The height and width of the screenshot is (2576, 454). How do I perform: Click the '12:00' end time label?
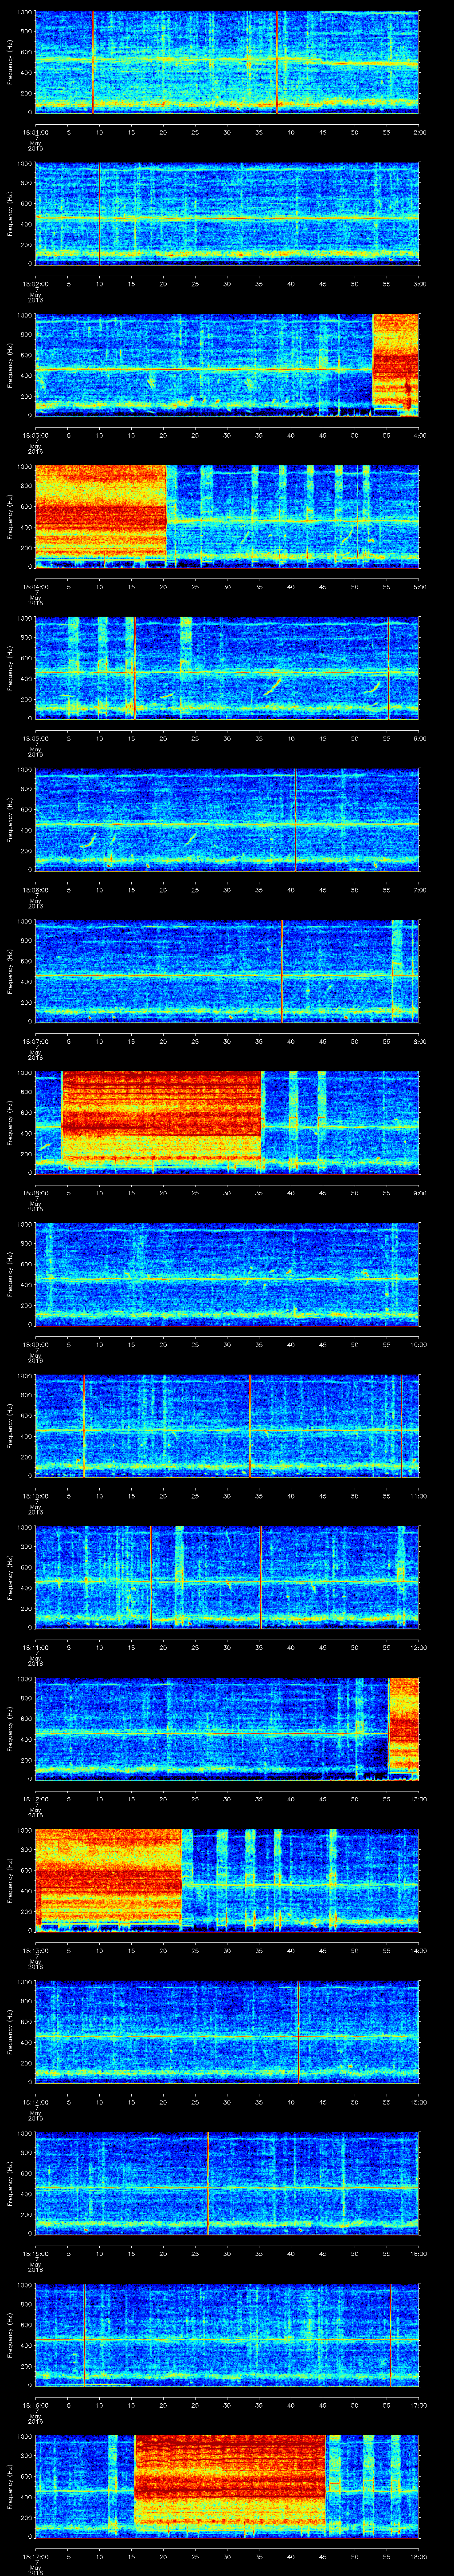click(x=419, y=1647)
